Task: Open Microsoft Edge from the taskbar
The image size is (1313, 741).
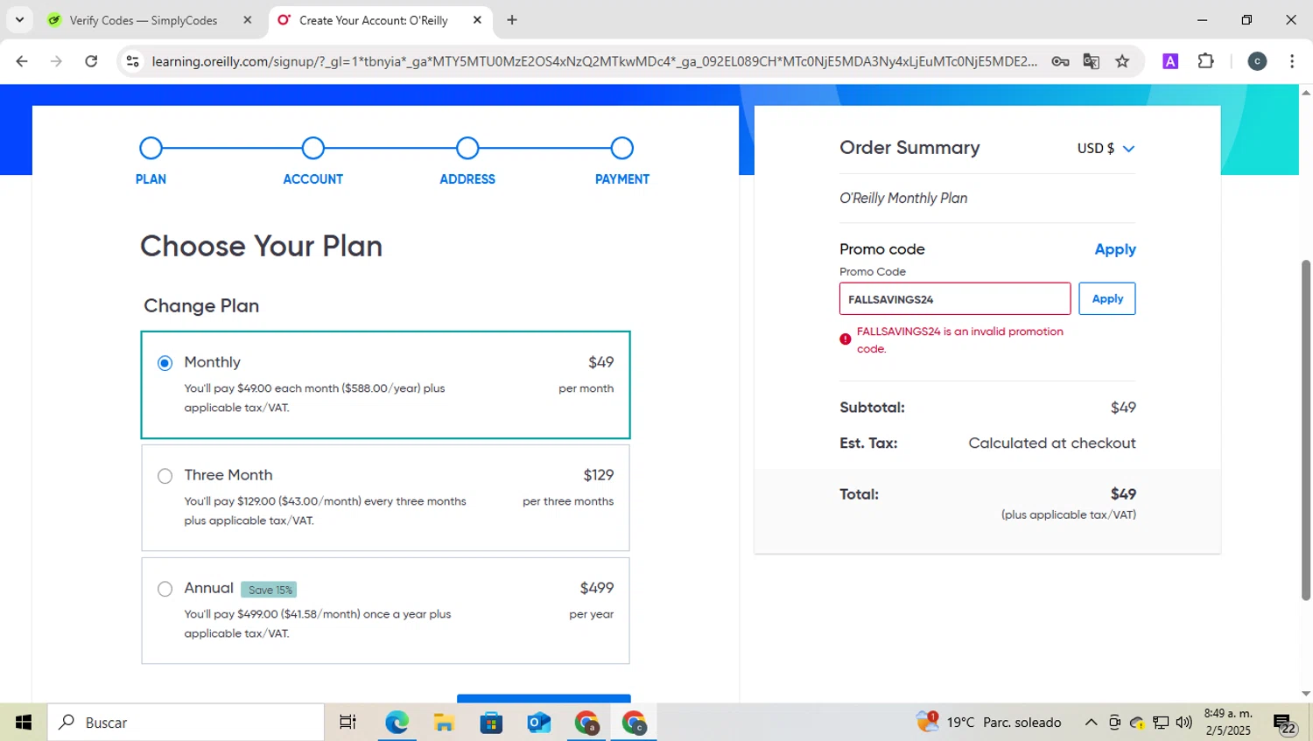Action: tap(397, 723)
